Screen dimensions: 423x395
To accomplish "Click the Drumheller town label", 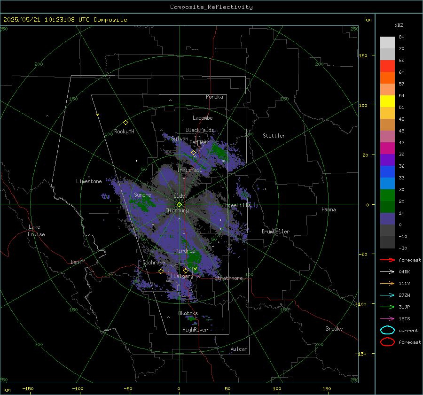I will (x=275, y=232).
